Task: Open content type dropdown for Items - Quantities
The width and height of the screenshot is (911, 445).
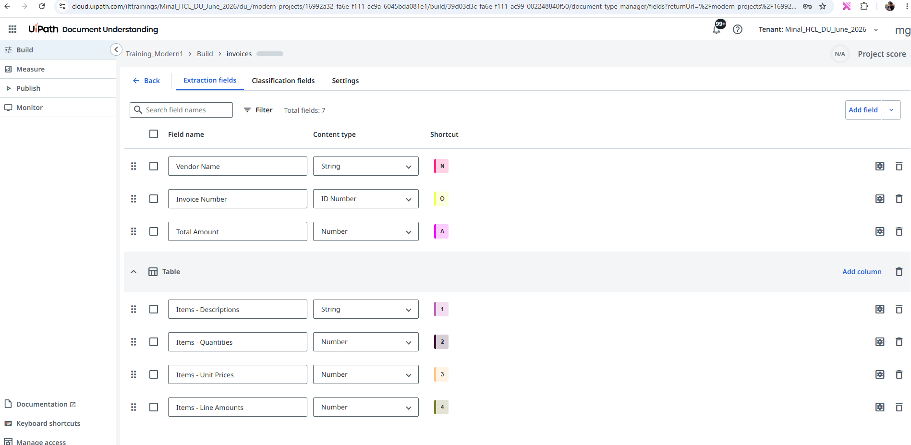Action: 366,342
